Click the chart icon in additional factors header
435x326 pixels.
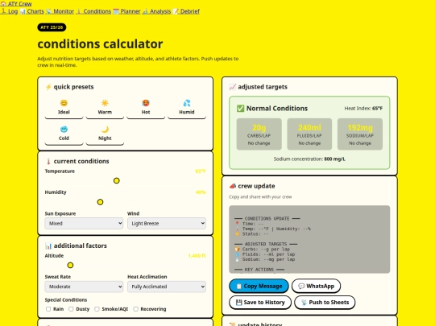coord(48,246)
